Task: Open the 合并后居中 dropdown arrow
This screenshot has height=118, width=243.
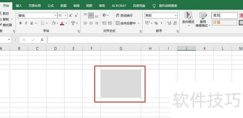Action: tap(139, 23)
